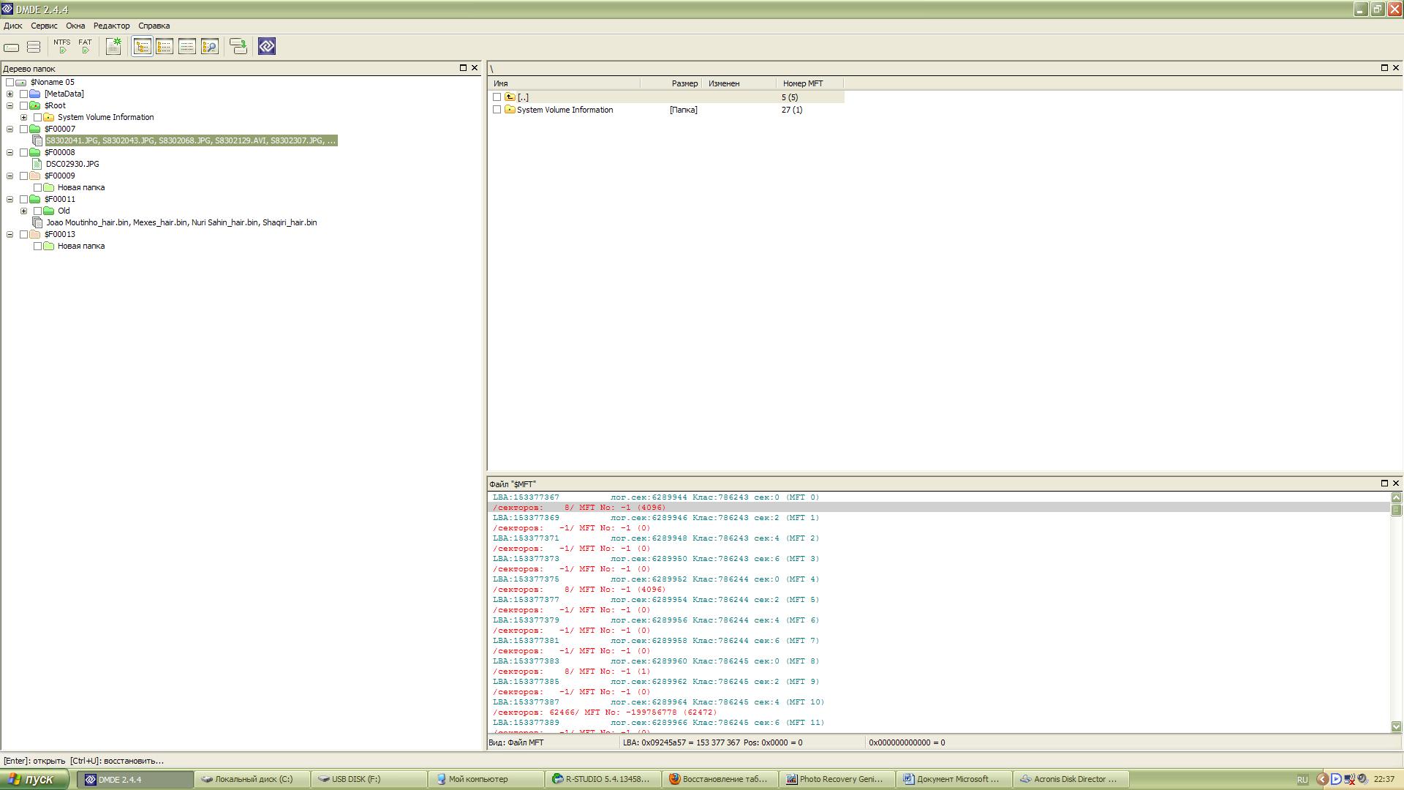Viewport: 1404px width, 790px height.
Task: Check the [MetaData] folder checkbox
Action: coord(24,94)
